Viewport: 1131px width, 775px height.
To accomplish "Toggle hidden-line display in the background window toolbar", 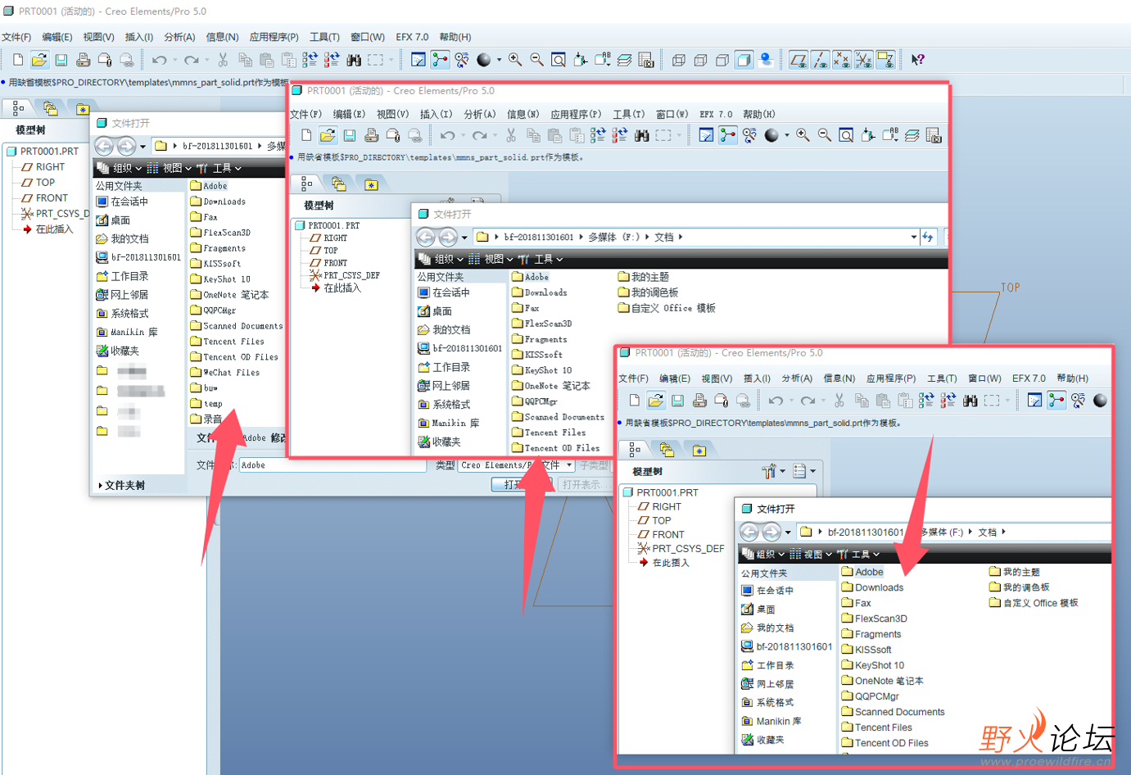I will [700, 60].
